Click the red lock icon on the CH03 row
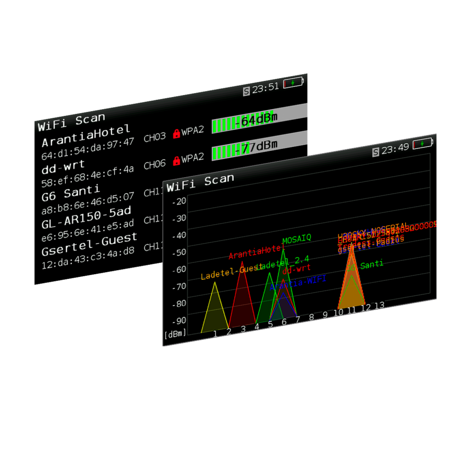 pyautogui.click(x=177, y=134)
